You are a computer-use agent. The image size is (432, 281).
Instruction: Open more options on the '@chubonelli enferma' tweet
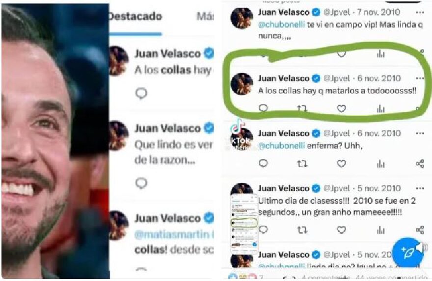tap(420, 133)
